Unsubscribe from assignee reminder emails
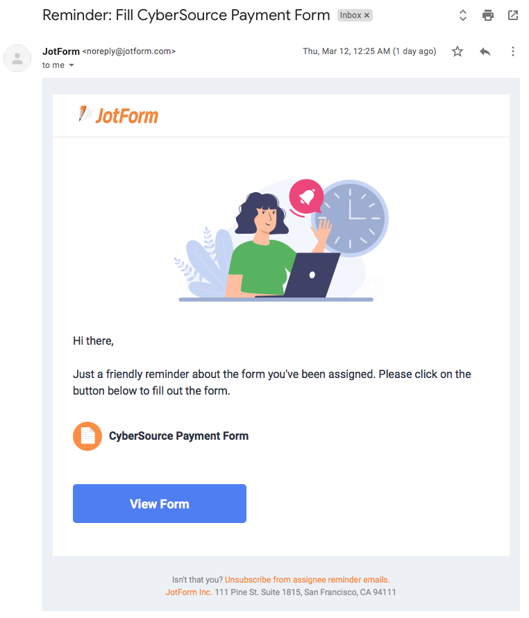Image resolution: width=529 pixels, height=618 pixels. coord(307,579)
